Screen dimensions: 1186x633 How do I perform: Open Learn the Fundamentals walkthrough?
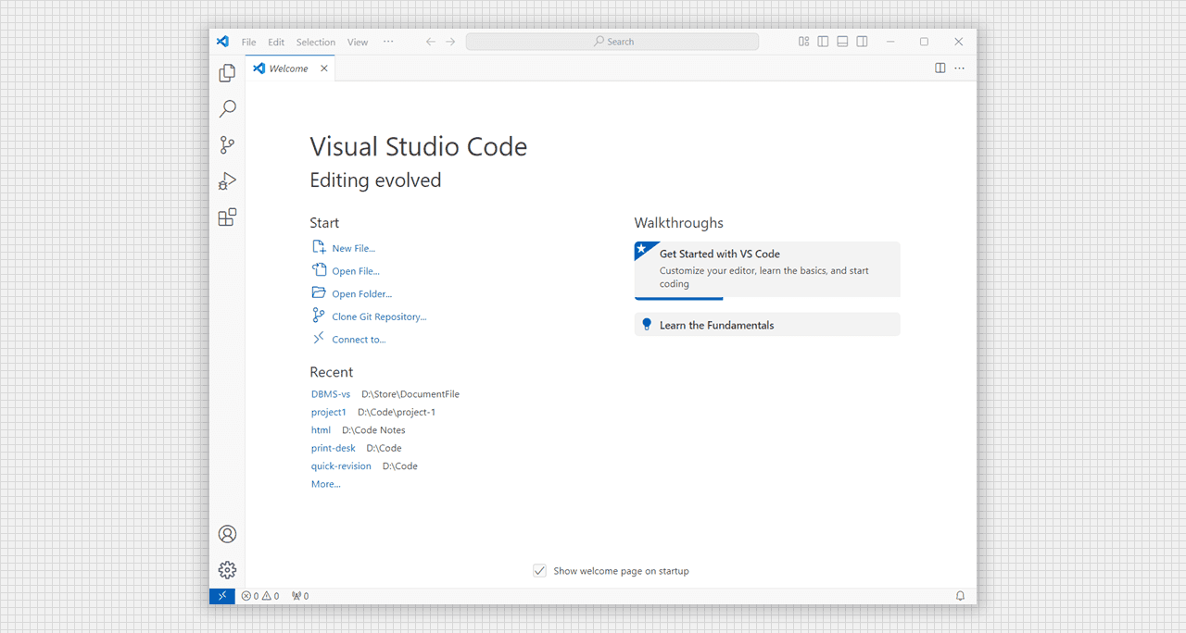click(x=767, y=325)
